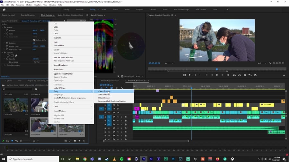Image resolution: width=289 pixels, height=162 pixels.
Task: Create an ellipse mask under Opacity
Action: pyautogui.click(x=8, y=55)
